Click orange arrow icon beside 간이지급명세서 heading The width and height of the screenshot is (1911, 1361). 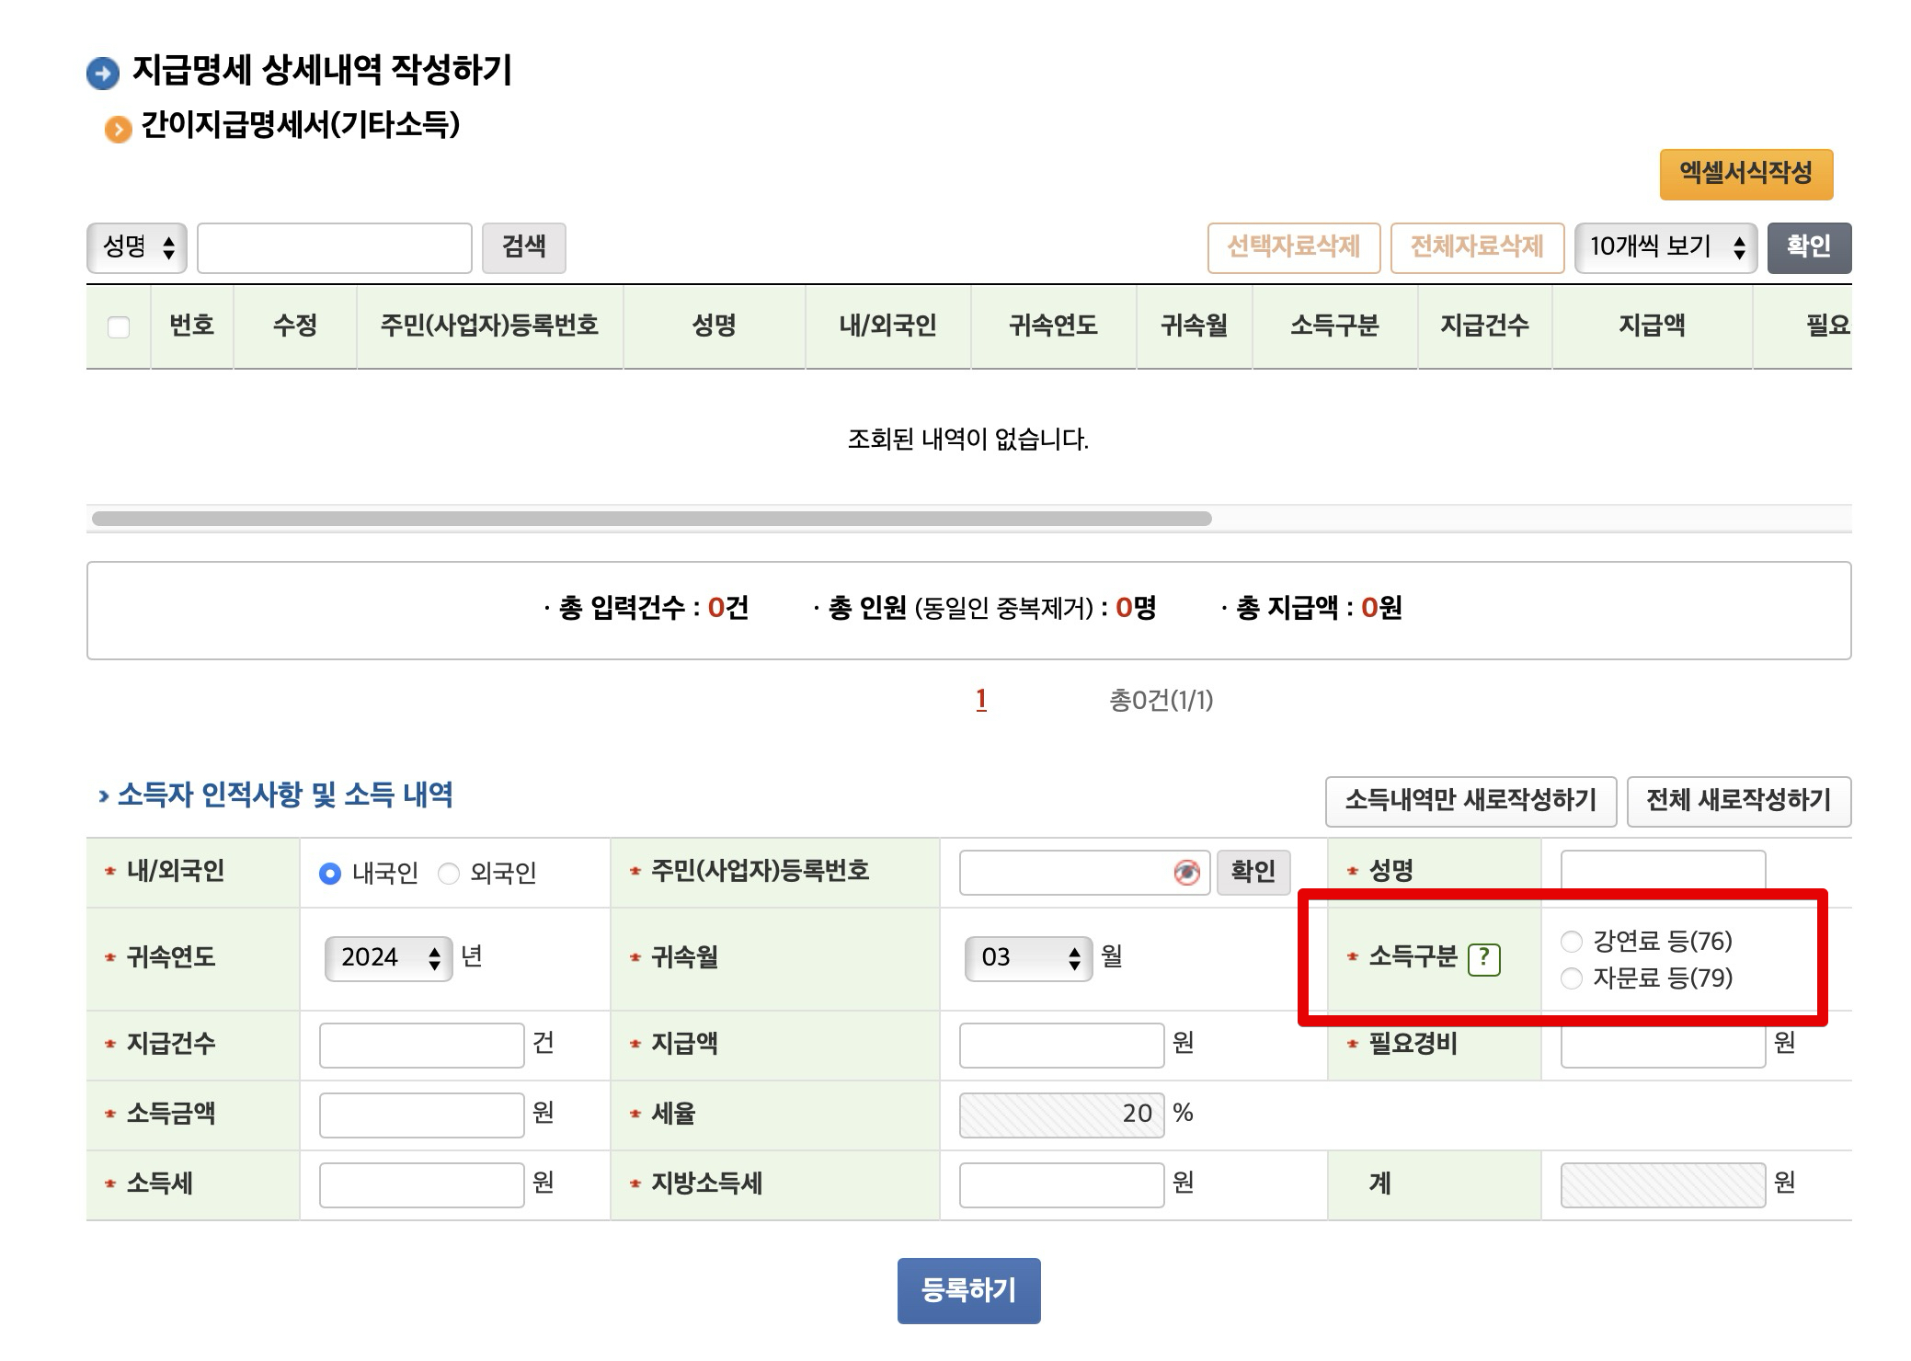118,129
